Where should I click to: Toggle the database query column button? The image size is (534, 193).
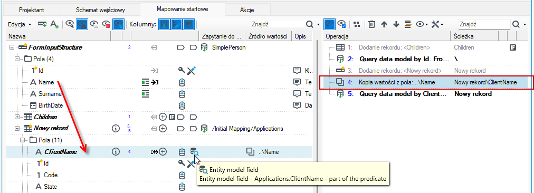coord(164,24)
